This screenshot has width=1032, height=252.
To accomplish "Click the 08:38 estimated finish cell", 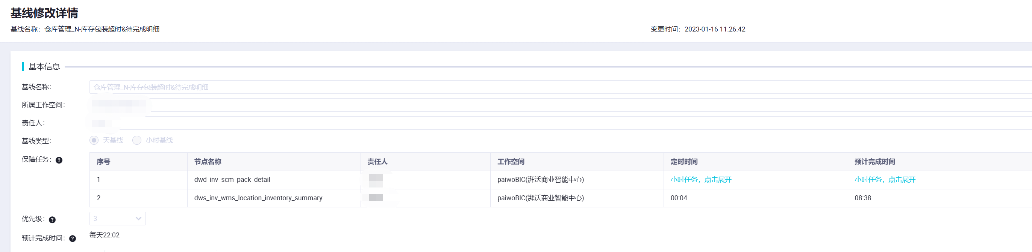I will (x=862, y=198).
